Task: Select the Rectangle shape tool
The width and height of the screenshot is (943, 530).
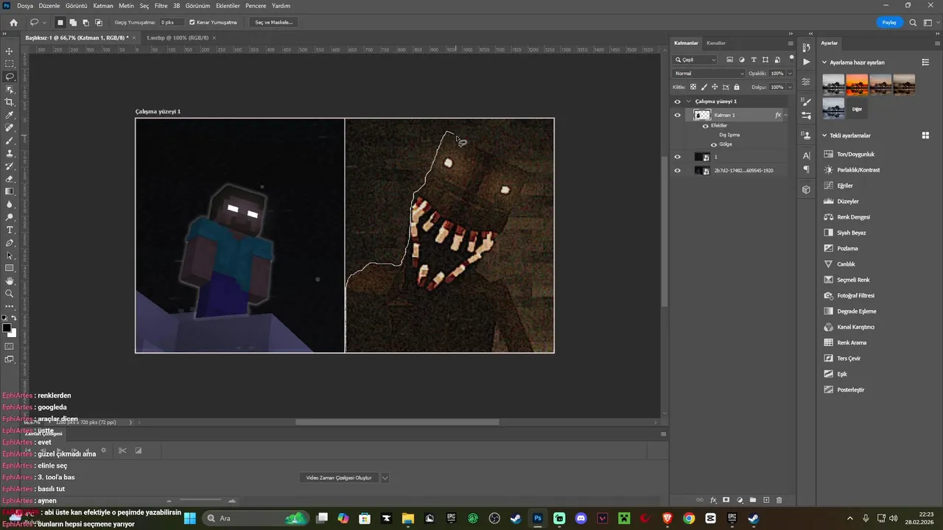Action: [x=10, y=268]
